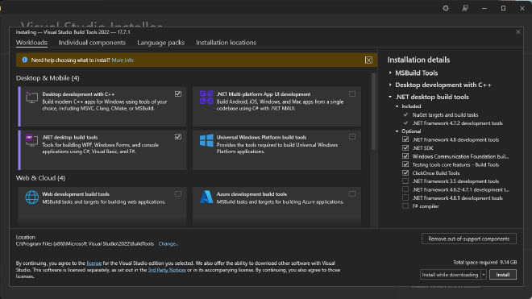Viewport: 532px width, 299px height.
Task: Check .NET Framework 4.6.2-4.7.1 development tools
Action: (405, 189)
